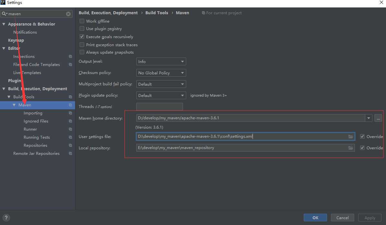Click the maven search box
Screen dimensions: 386x225
(x=37, y=14)
